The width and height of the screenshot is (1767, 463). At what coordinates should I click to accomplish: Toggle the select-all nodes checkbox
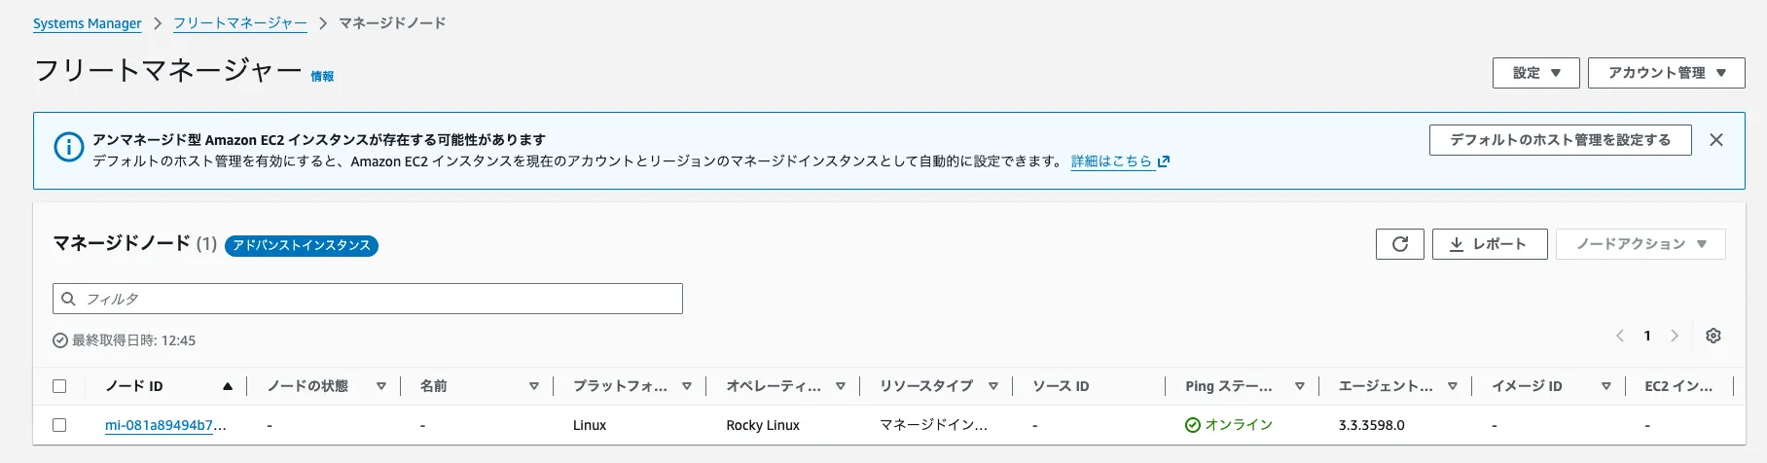[x=59, y=386]
